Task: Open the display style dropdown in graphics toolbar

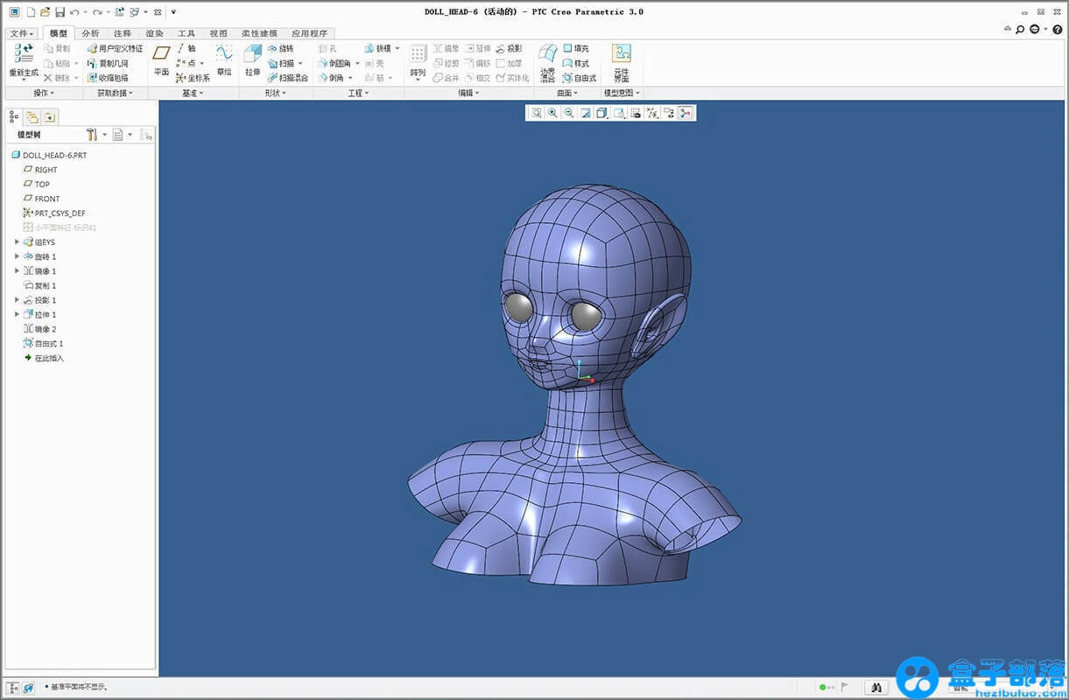Action: (601, 113)
